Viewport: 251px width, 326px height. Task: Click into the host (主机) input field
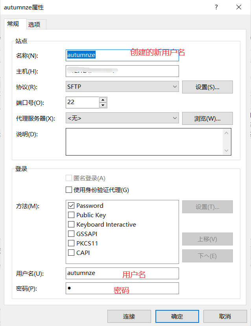tap(122, 71)
